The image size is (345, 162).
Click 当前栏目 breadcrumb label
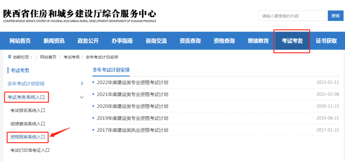pos(22,57)
